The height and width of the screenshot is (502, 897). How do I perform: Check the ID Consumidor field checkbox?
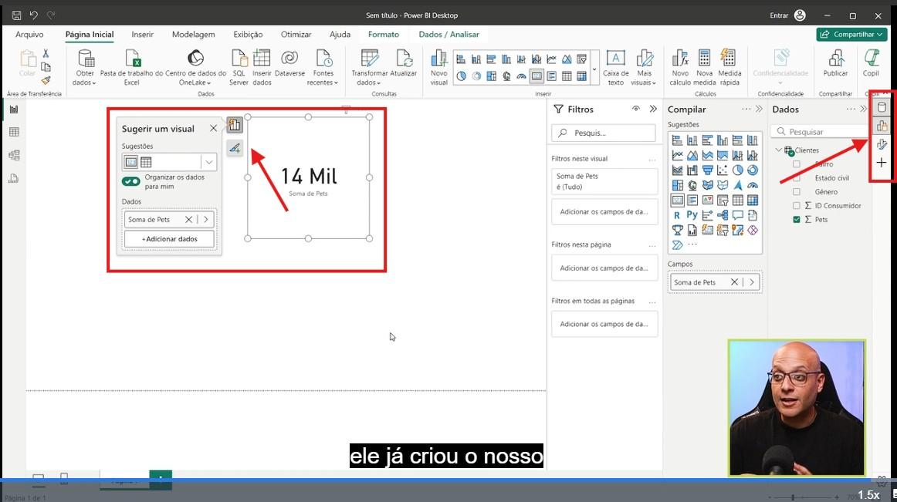point(797,206)
